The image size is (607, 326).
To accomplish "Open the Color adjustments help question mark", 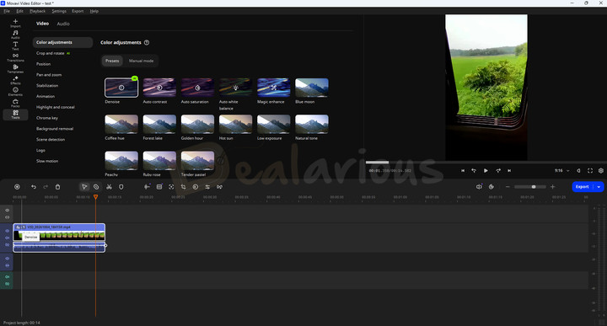I will click(147, 42).
